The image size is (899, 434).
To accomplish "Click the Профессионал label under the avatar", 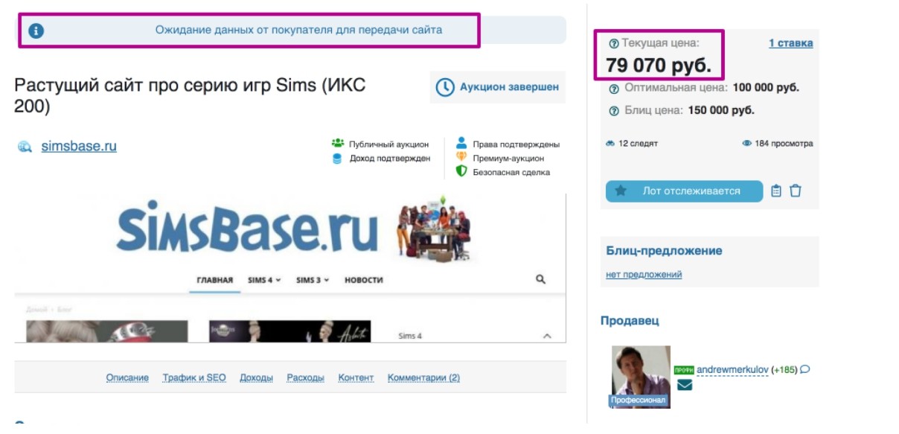I will (x=639, y=401).
